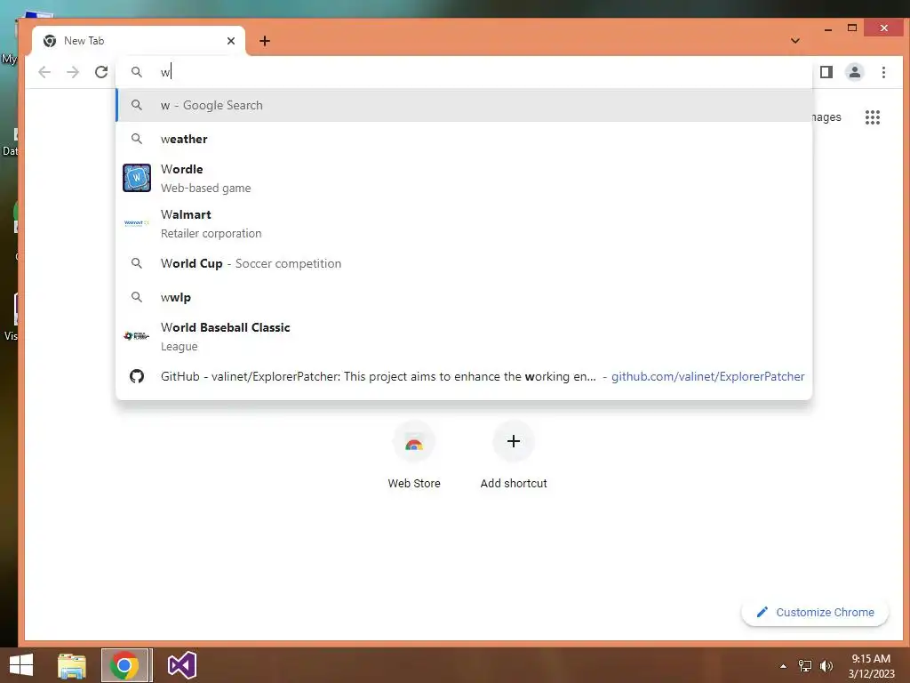This screenshot has height=683, width=910.
Task: Click the GitHub octocat icon
Action: (x=137, y=376)
